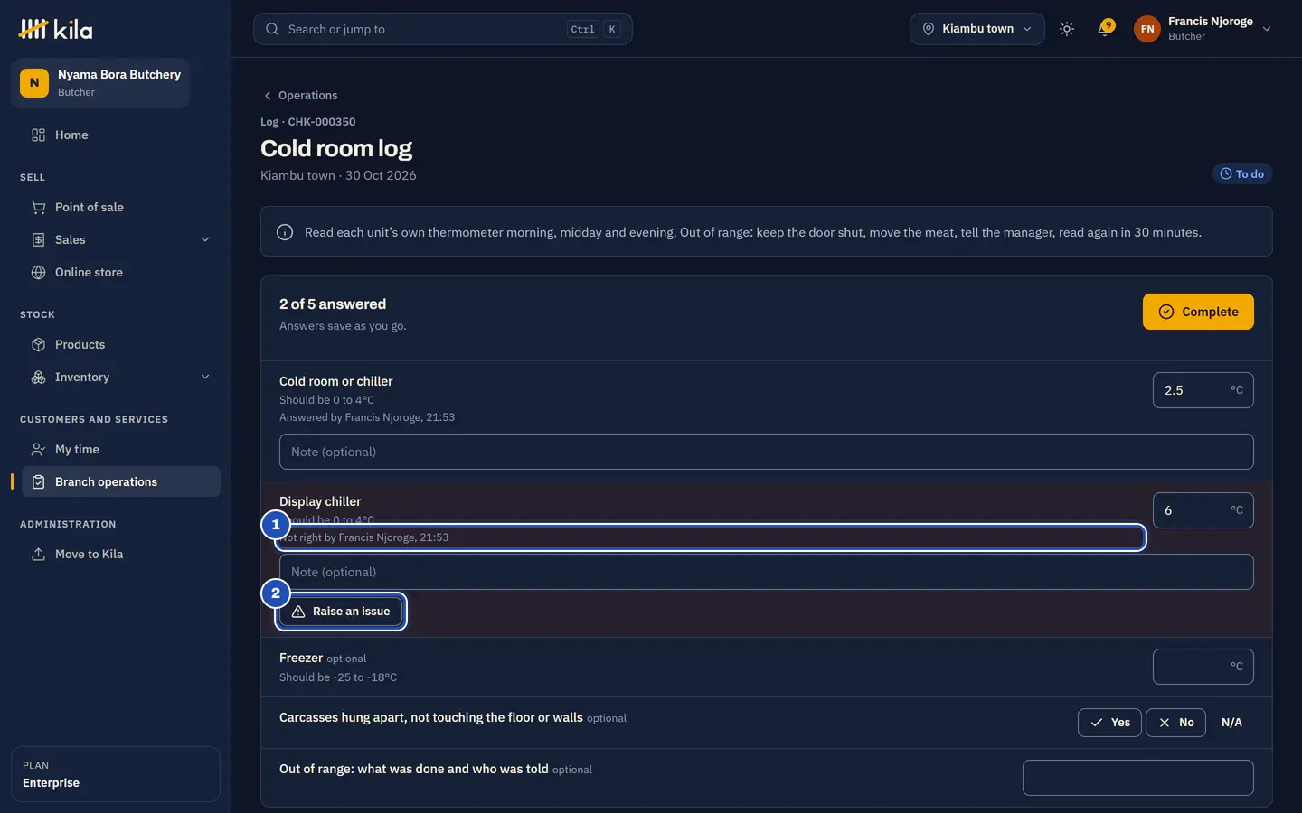Go to Branch operations
The image size is (1302, 813).
pyautogui.click(x=119, y=481)
